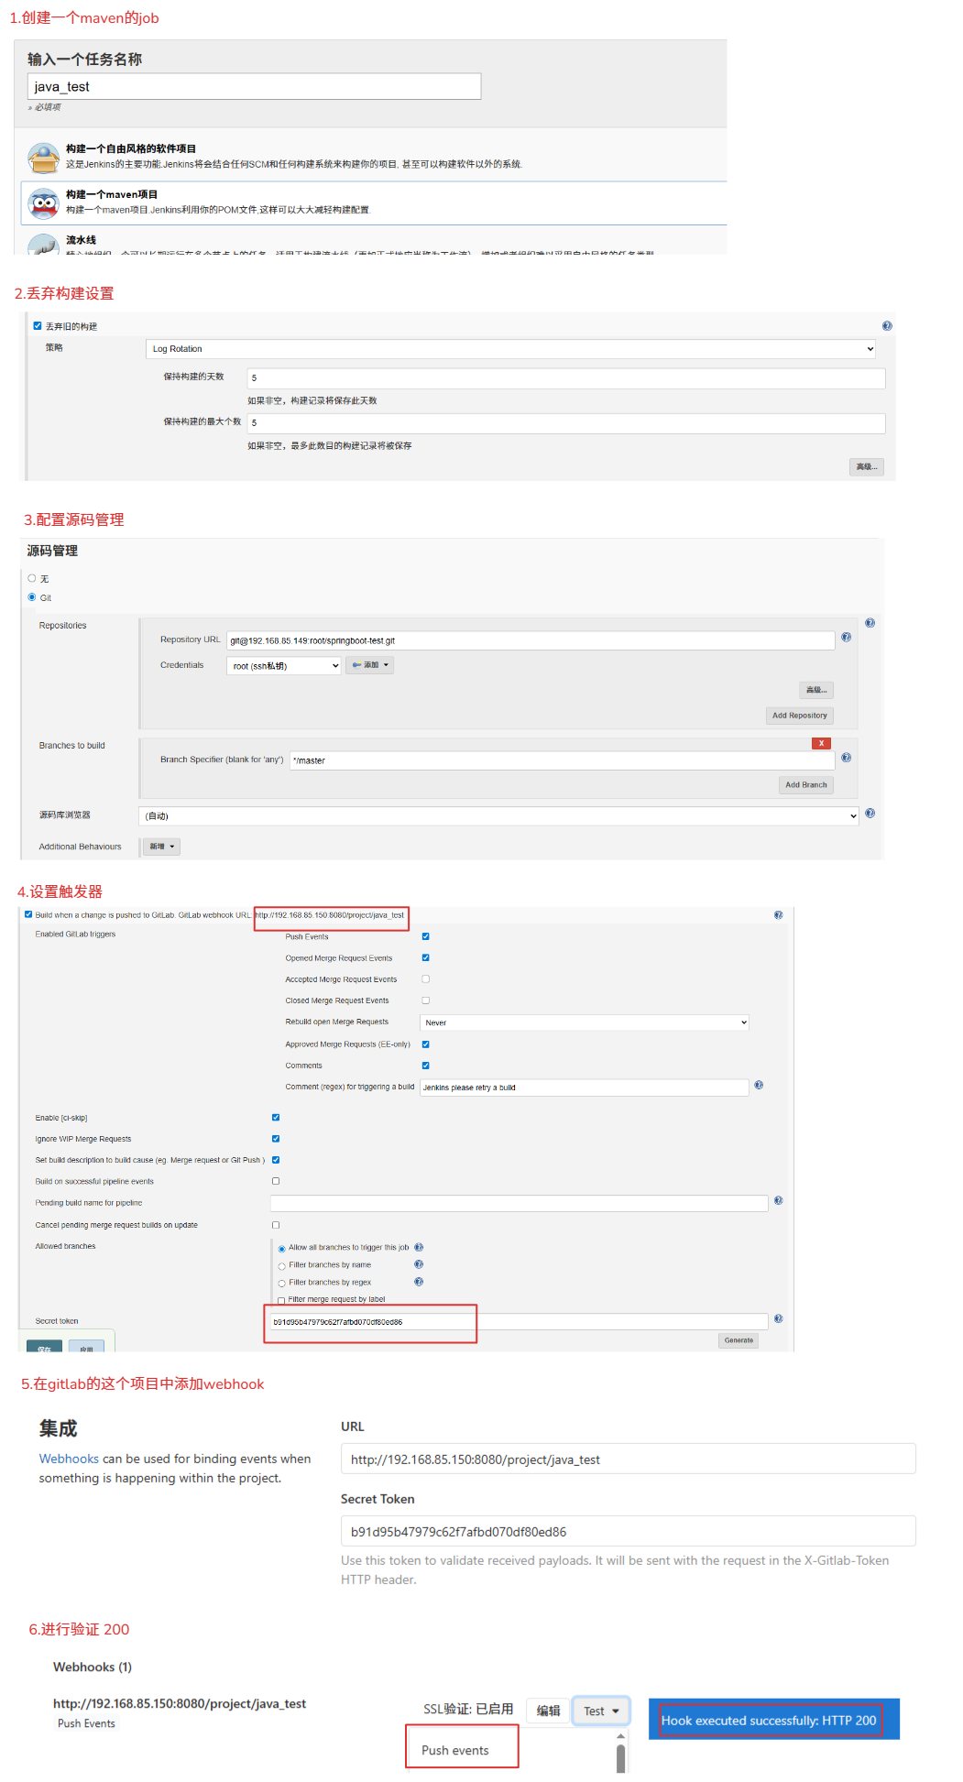This screenshot has width=963, height=1782.
Task: Open help icon beside 源码库浏览器 dropdown
Action: (x=870, y=814)
